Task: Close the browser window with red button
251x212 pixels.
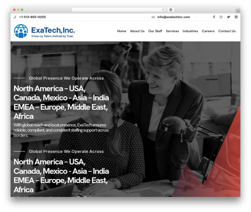Action: (15, 10)
